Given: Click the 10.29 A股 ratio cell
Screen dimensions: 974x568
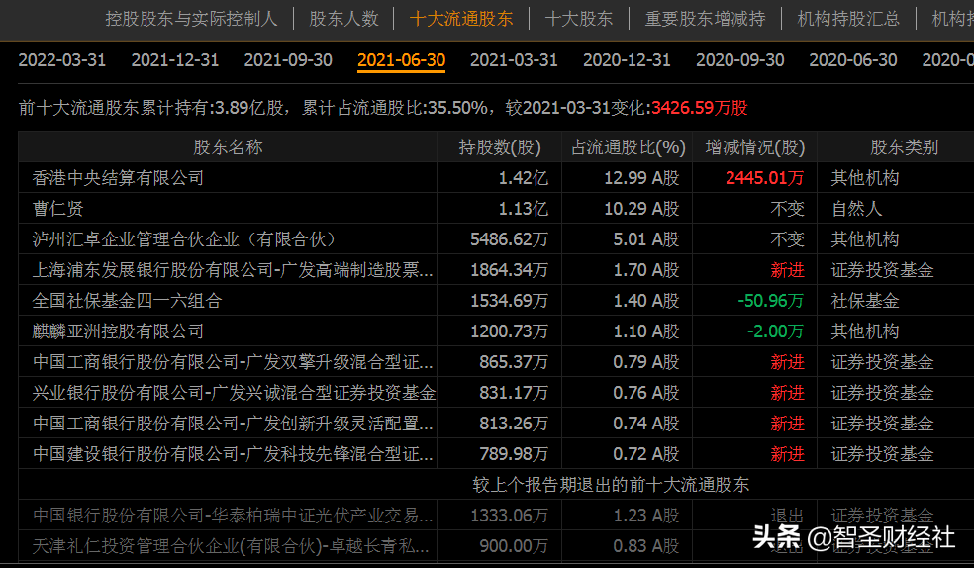Looking at the screenshot, I should pyautogui.click(x=641, y=209).
